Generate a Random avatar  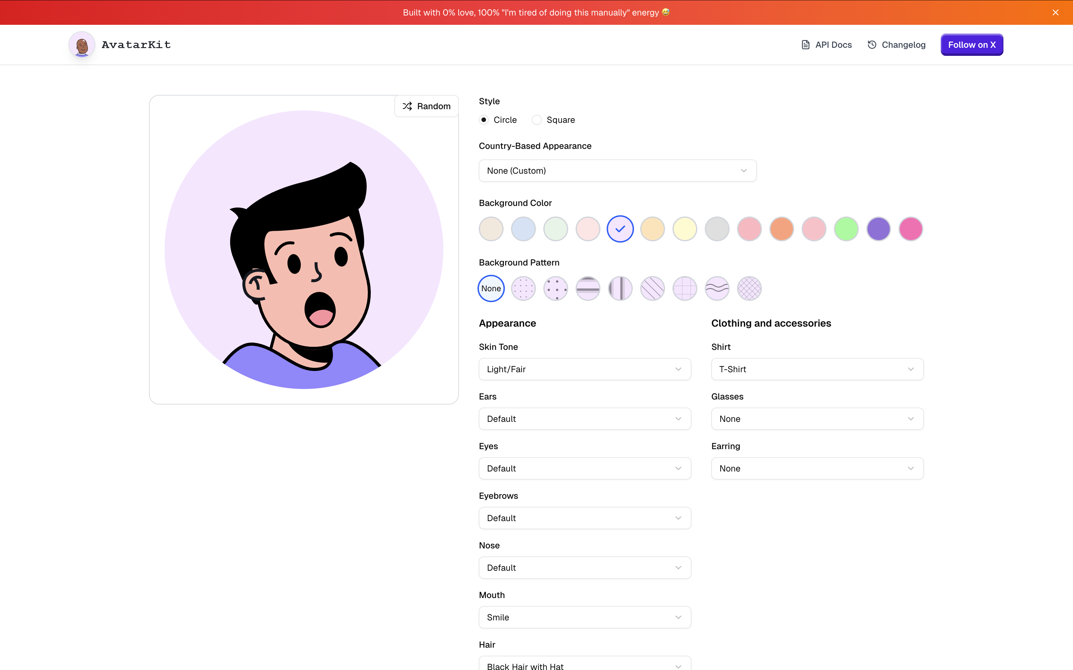[426, 106]
